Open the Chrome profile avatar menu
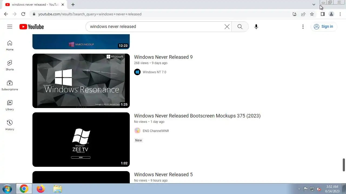Screen dimensions: 346x194 pyautogui.click(x=331, y=14)
